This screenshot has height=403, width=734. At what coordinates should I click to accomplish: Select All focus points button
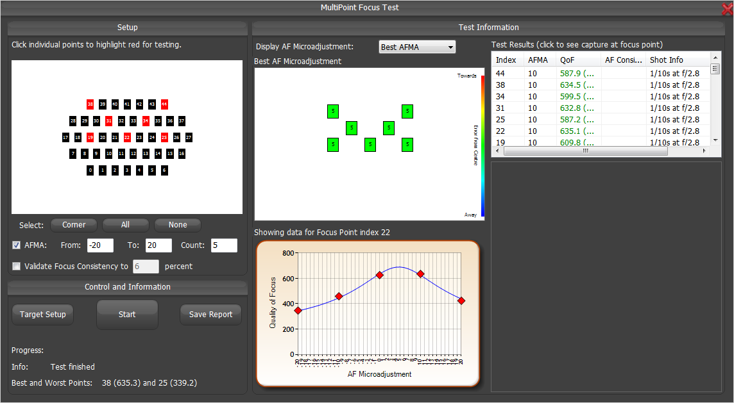126,225
